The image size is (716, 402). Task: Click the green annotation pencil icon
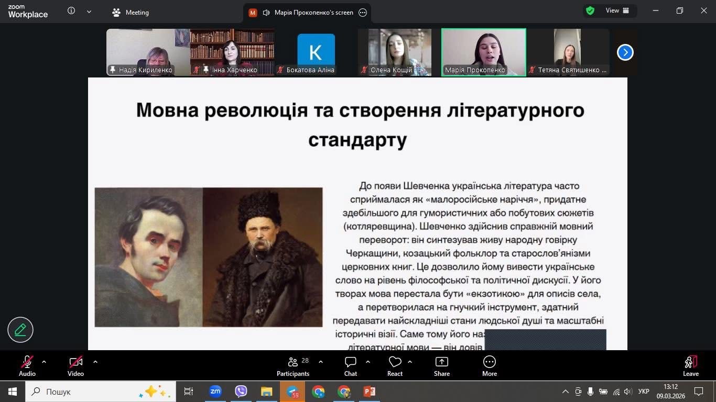tap(20, 330)
